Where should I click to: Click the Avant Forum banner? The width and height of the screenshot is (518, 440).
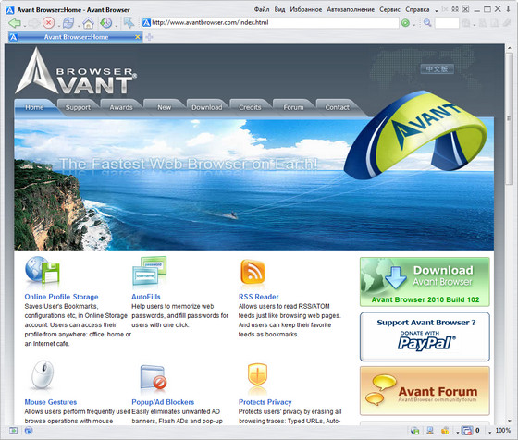point(425,390)
